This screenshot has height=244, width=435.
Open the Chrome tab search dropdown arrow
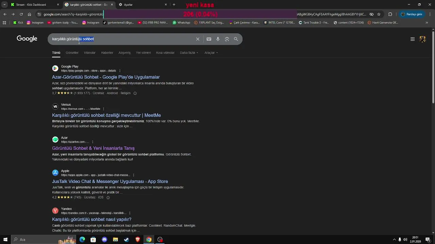coord(4,5)
